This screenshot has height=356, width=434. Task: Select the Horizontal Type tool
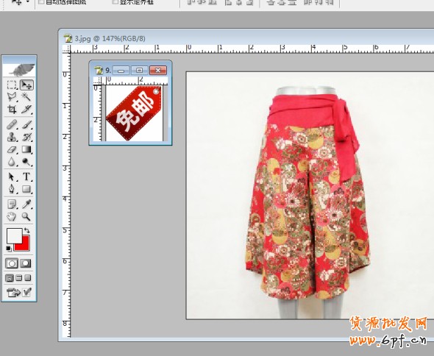coord(26,177)
